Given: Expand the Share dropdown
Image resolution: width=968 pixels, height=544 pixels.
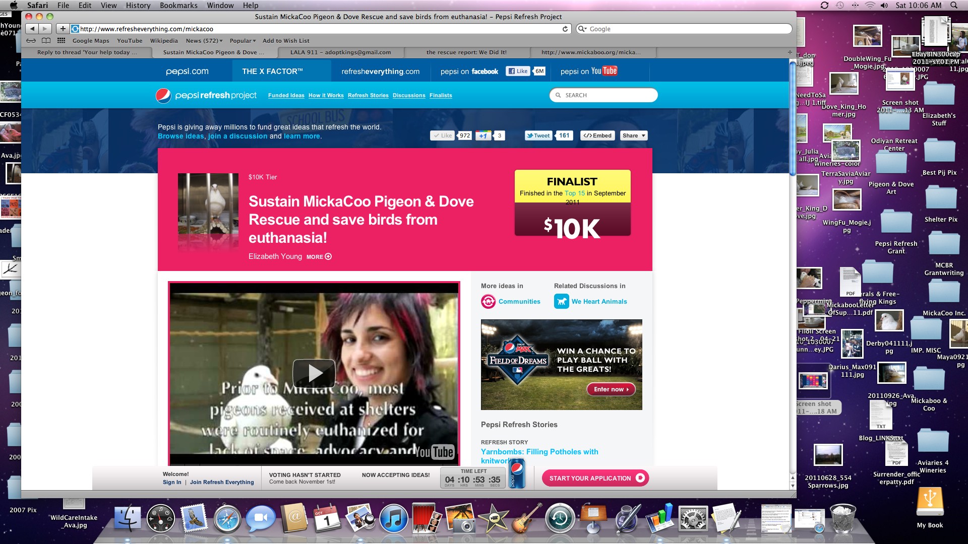Looking at the screenshot, I should [x=633, y=135].
